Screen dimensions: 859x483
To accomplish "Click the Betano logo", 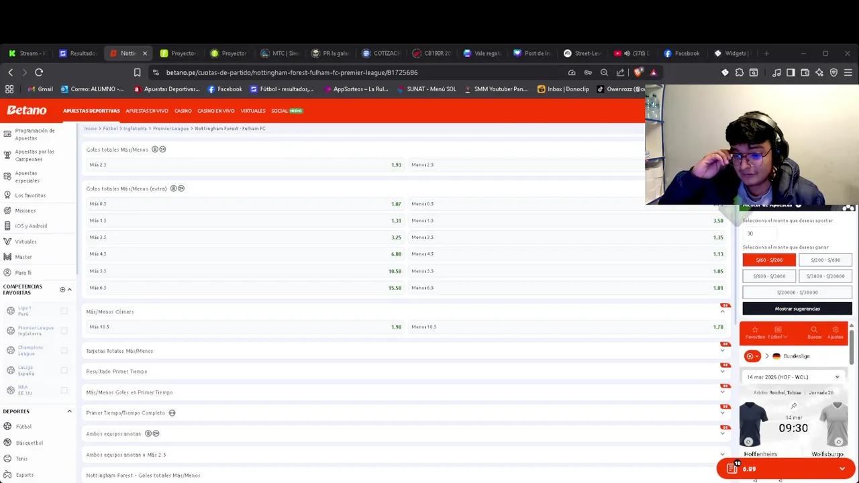I will [x=27, y=110].
